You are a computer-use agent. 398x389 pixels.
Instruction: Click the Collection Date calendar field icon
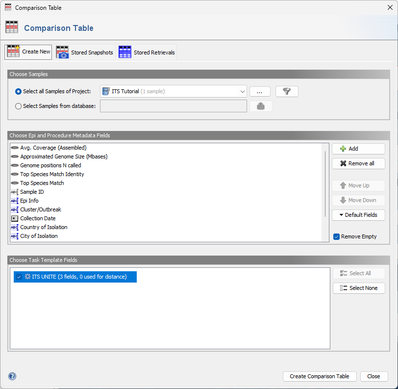(x=14, y=218)
